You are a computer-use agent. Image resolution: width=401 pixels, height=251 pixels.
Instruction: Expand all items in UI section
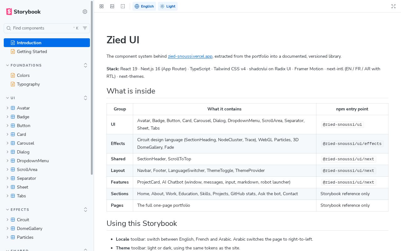point(86,98)
